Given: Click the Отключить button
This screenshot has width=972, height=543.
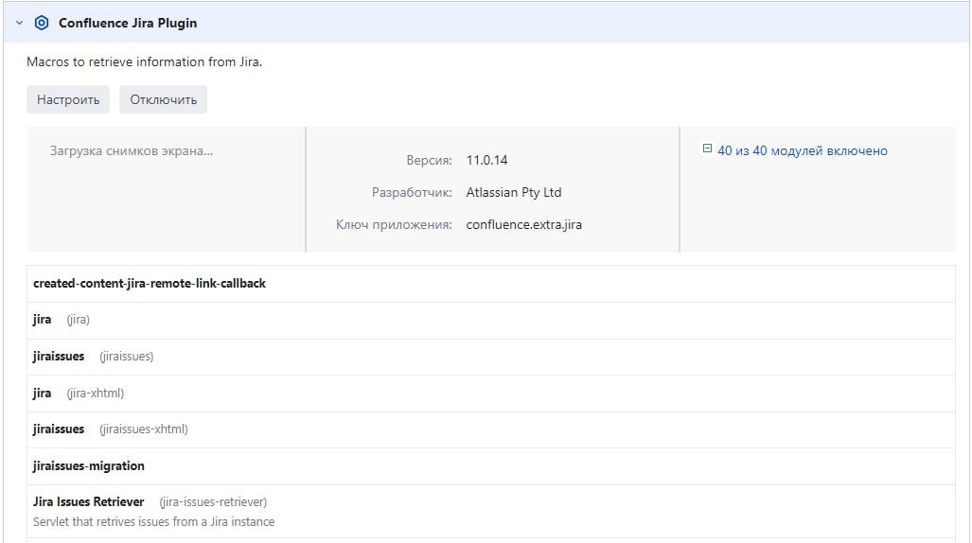Looking at the screenshot, I should tap(163, 99).
